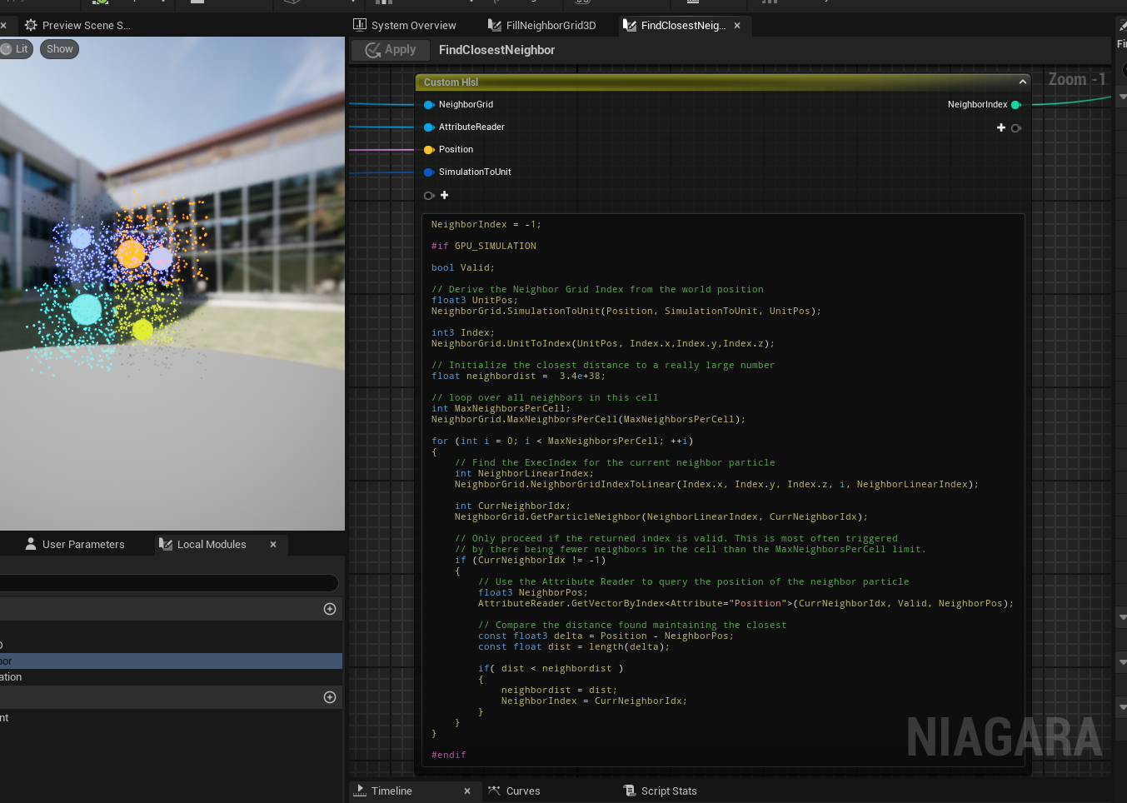Click the NeighborIndex output pin
The width and height of the screenshot is (1127, 803).
point(1015,105)
